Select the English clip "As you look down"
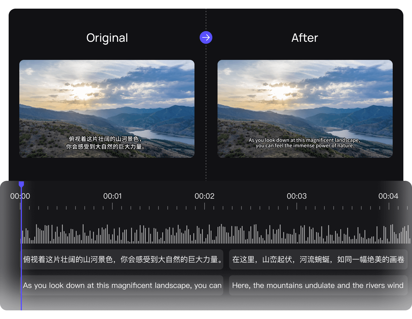This screenshot has height=319, width=412. (122, 285)
